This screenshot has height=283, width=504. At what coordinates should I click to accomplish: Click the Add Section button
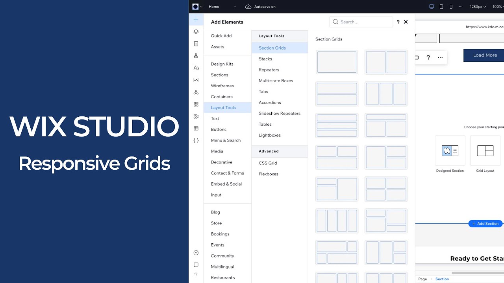[x=485, y=224]
